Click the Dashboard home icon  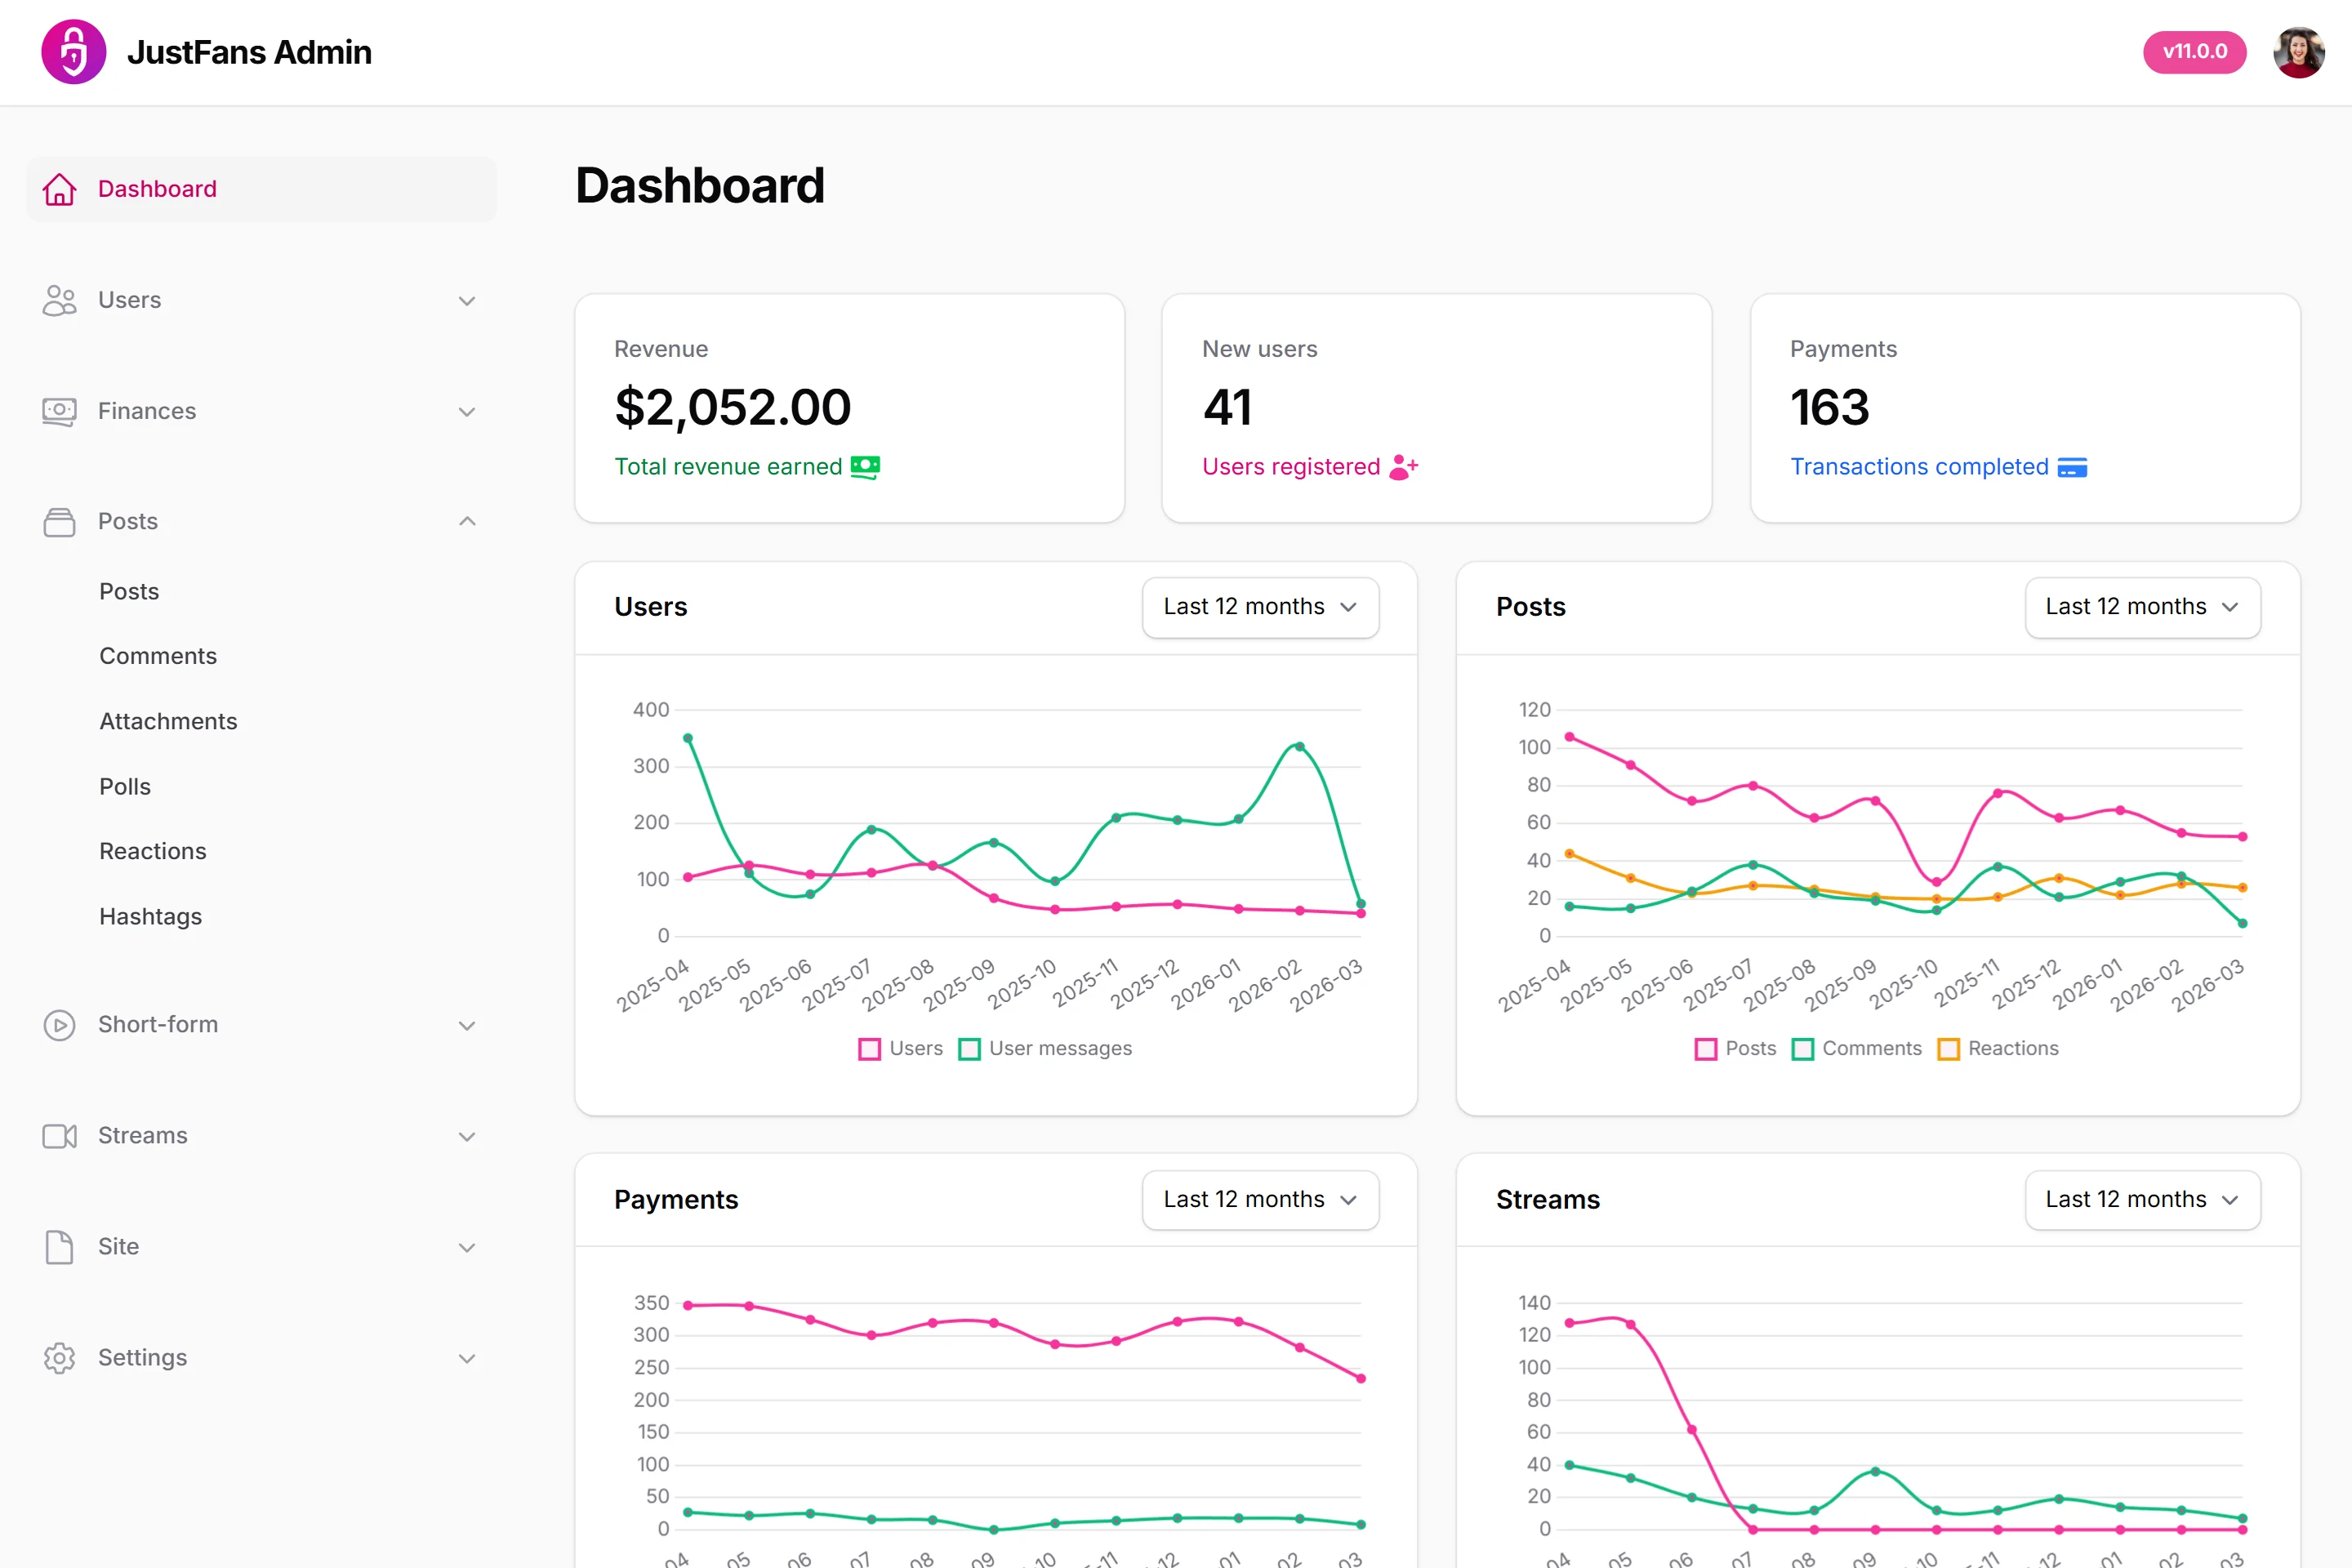59,189
